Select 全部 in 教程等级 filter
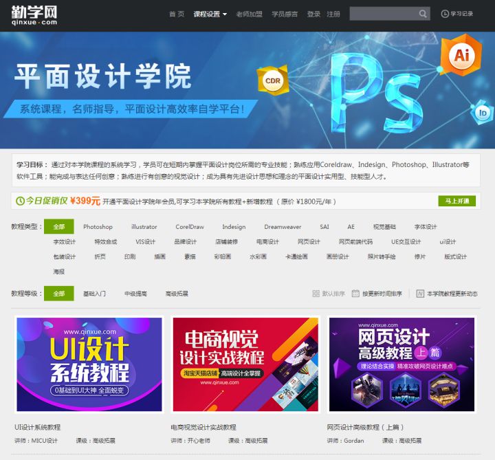 pyautogui.click(x=59, y=294)
